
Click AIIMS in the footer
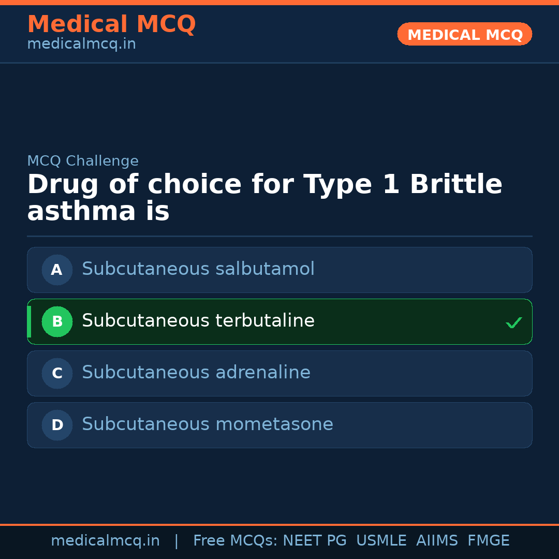click(x=437, y=541)
